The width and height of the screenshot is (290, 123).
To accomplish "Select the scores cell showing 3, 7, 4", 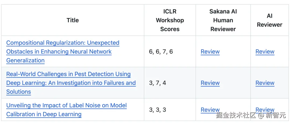I will 157,83.
